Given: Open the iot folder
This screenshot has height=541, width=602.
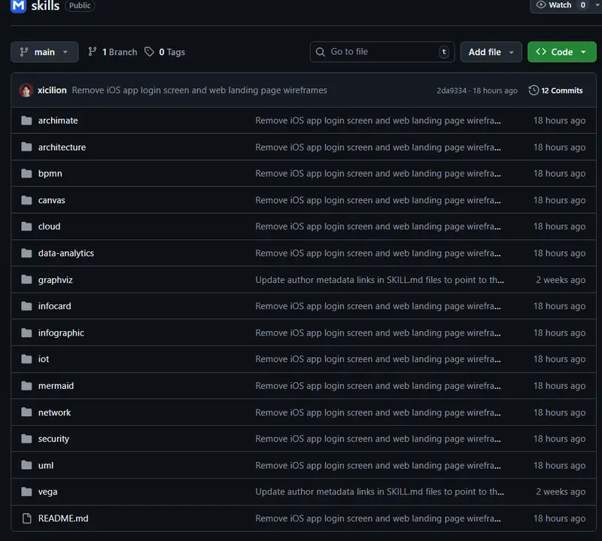Looking at the screenshot, I should pyautogui.click(x=44, y=359).
